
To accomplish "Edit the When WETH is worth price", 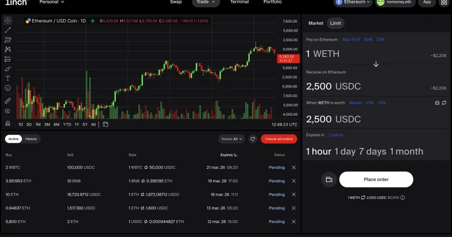I will pos(333,119).
